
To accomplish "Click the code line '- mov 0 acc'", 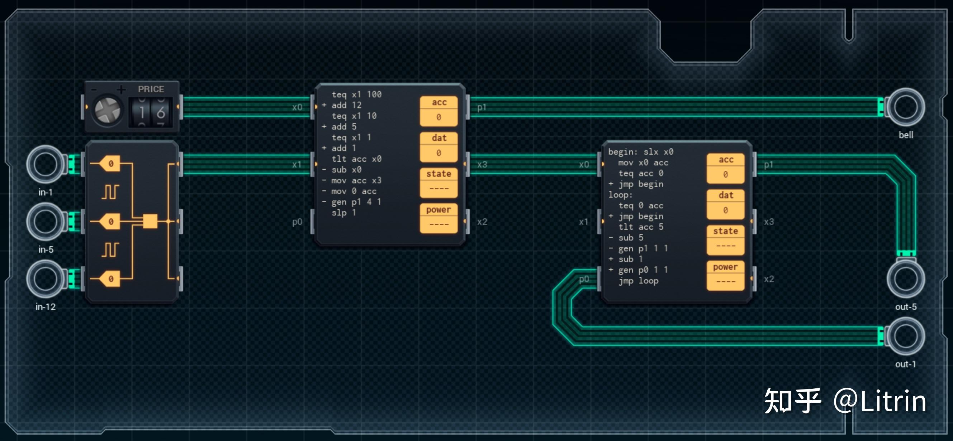I will [x=349, y=191].
